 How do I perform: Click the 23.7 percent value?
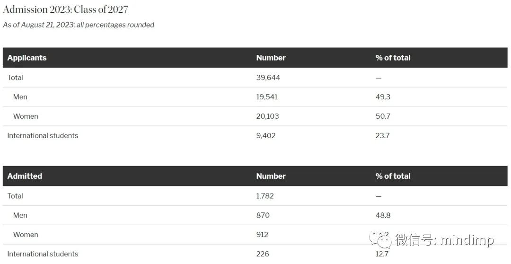click(x=383, y=136)
